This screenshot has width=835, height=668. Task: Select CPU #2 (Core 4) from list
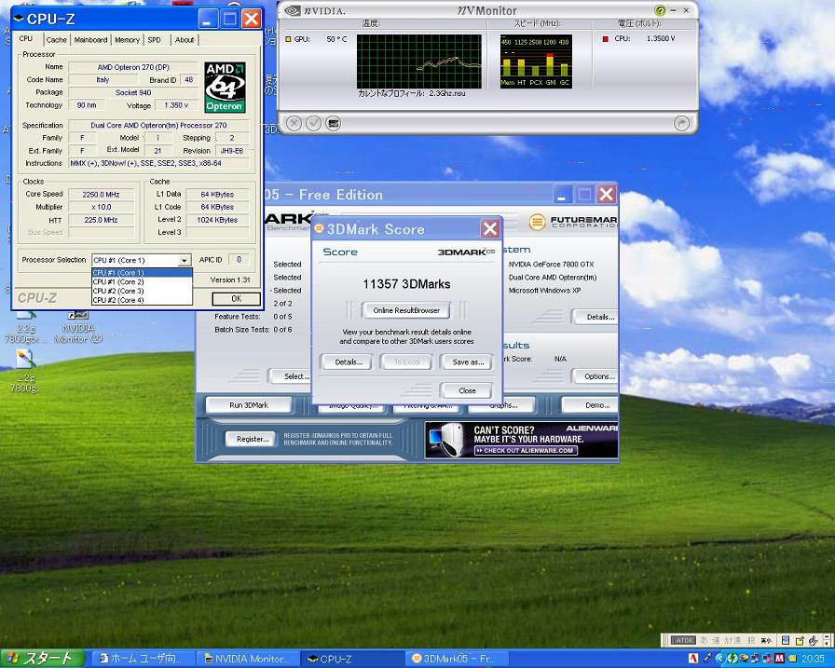click(142, 300)
